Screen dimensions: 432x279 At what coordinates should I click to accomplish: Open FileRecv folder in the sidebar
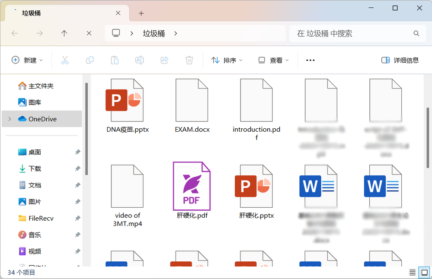(x=36, y=218)
